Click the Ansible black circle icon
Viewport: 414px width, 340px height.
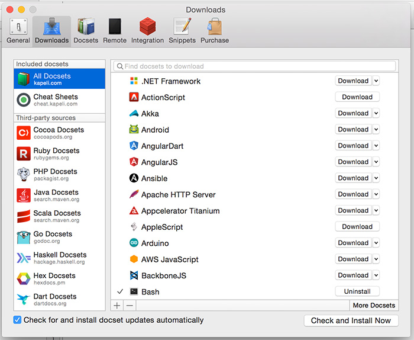[134, 178]
